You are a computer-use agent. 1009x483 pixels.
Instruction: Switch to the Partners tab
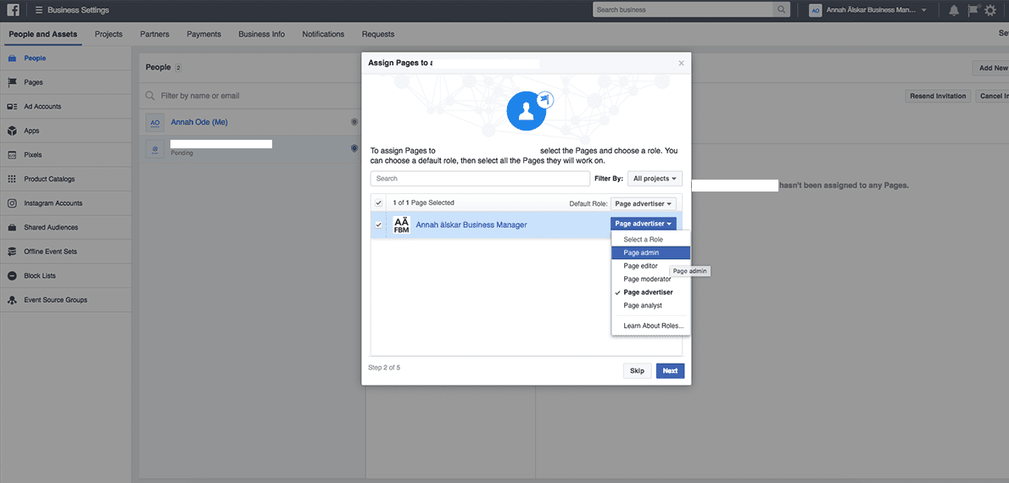pyautogui.click(x=154, y=34)
